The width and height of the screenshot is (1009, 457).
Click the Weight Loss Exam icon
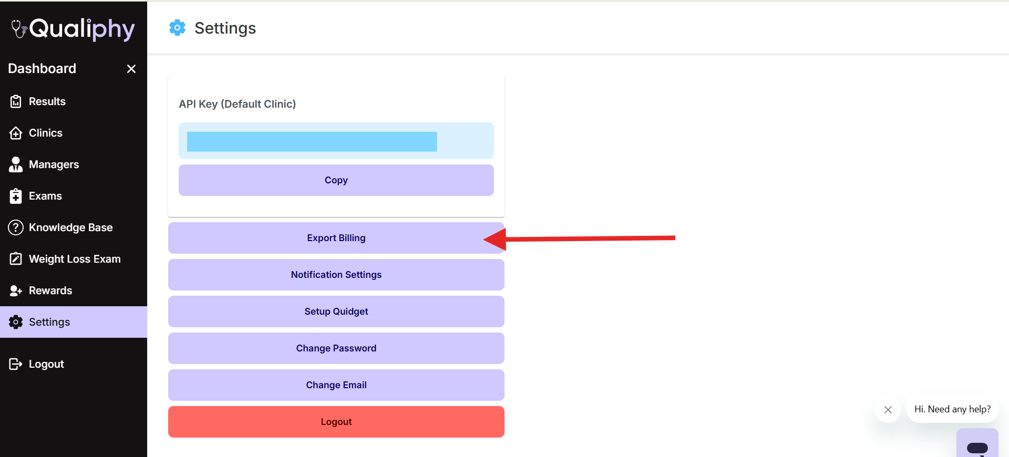click(x=16, y=259)
